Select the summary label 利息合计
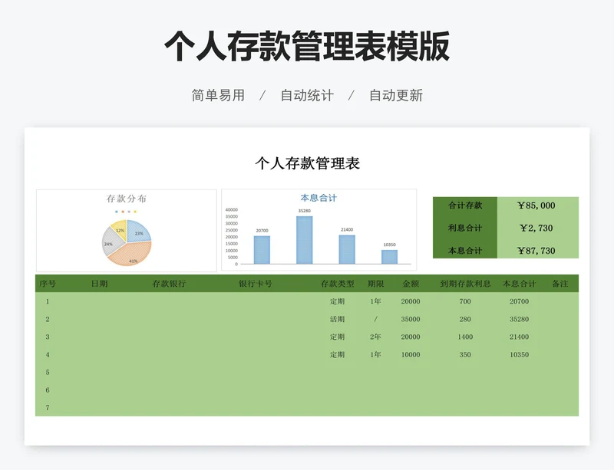 (x=465, y=228)
